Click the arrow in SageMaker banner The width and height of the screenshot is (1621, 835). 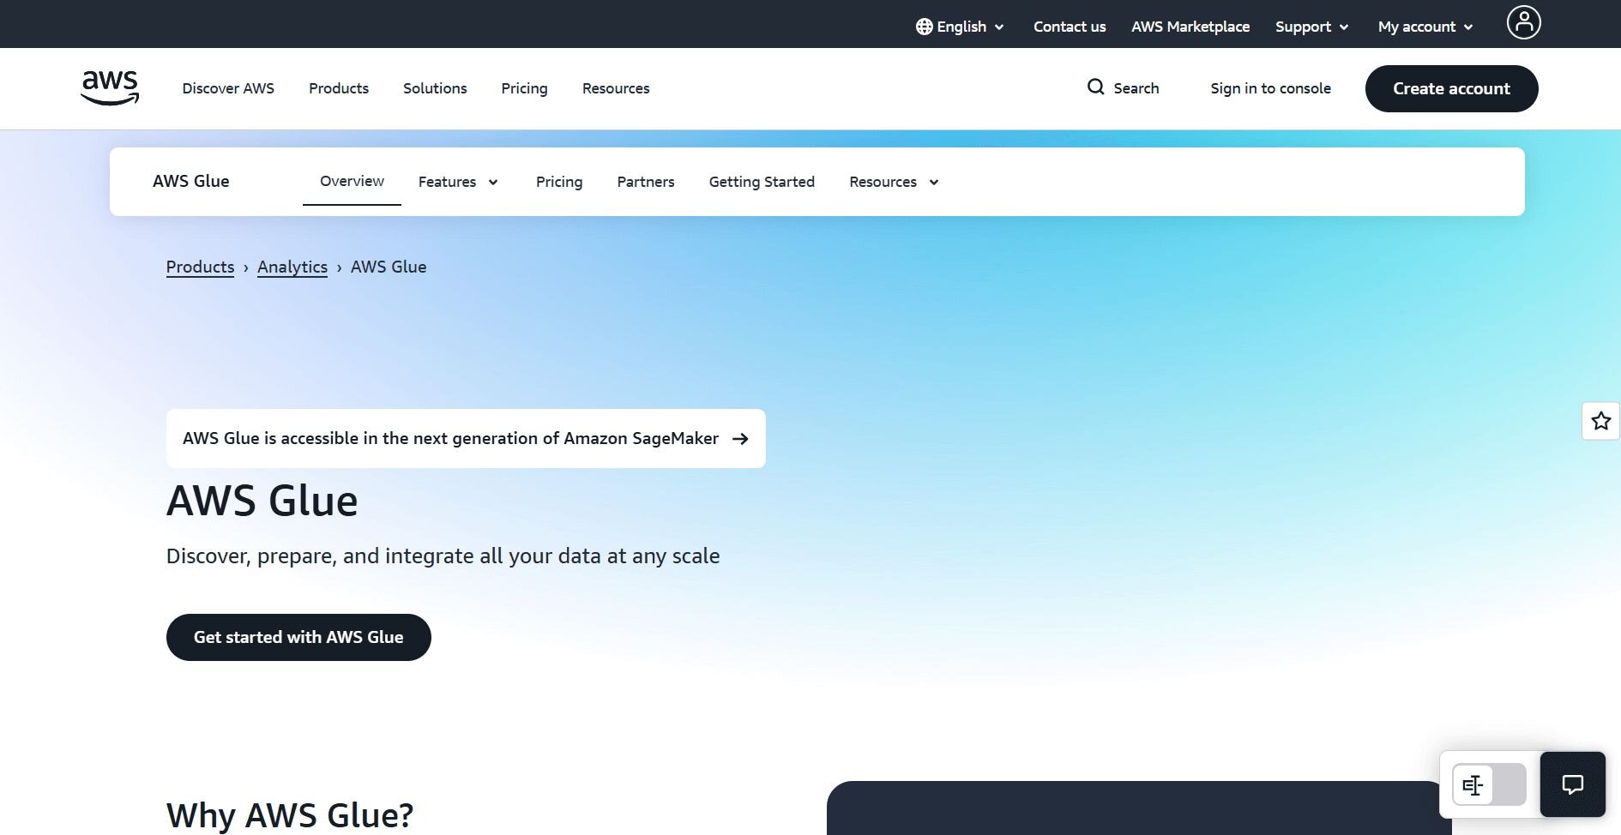(740, 439)
